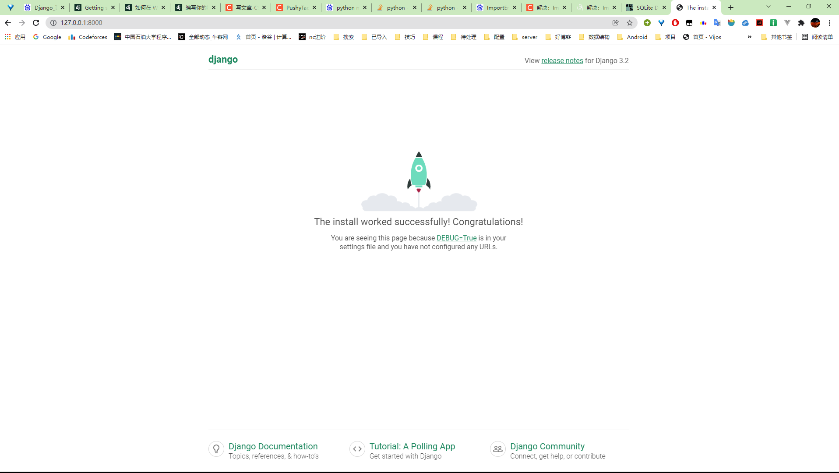The width and height of the screenshot is (839, 473).
Task: Open the Django Documentation link
Action: pyautogui.click(x=273, y=446)
